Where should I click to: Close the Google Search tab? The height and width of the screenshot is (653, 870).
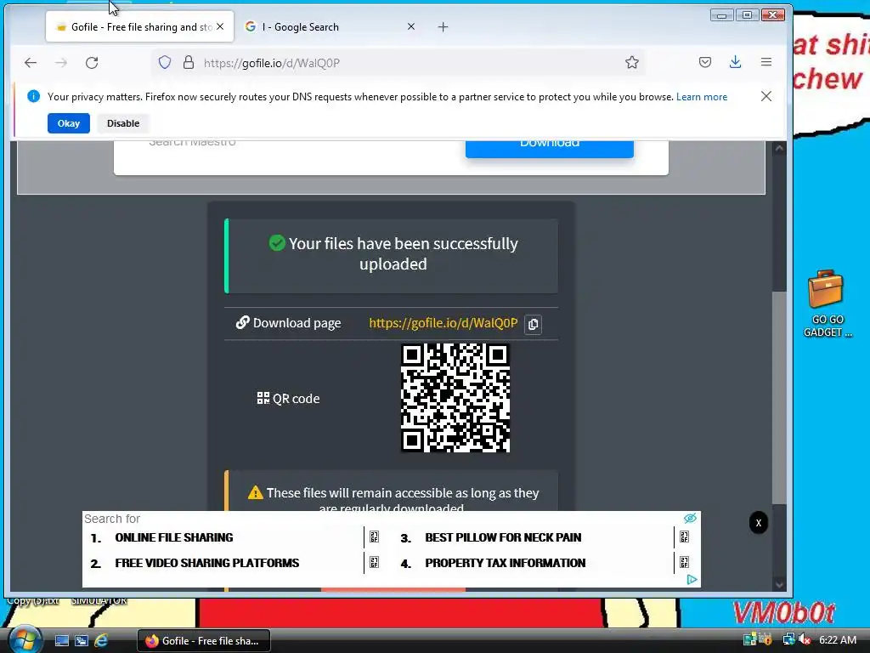pyautogui.click(x=411, y=26)
